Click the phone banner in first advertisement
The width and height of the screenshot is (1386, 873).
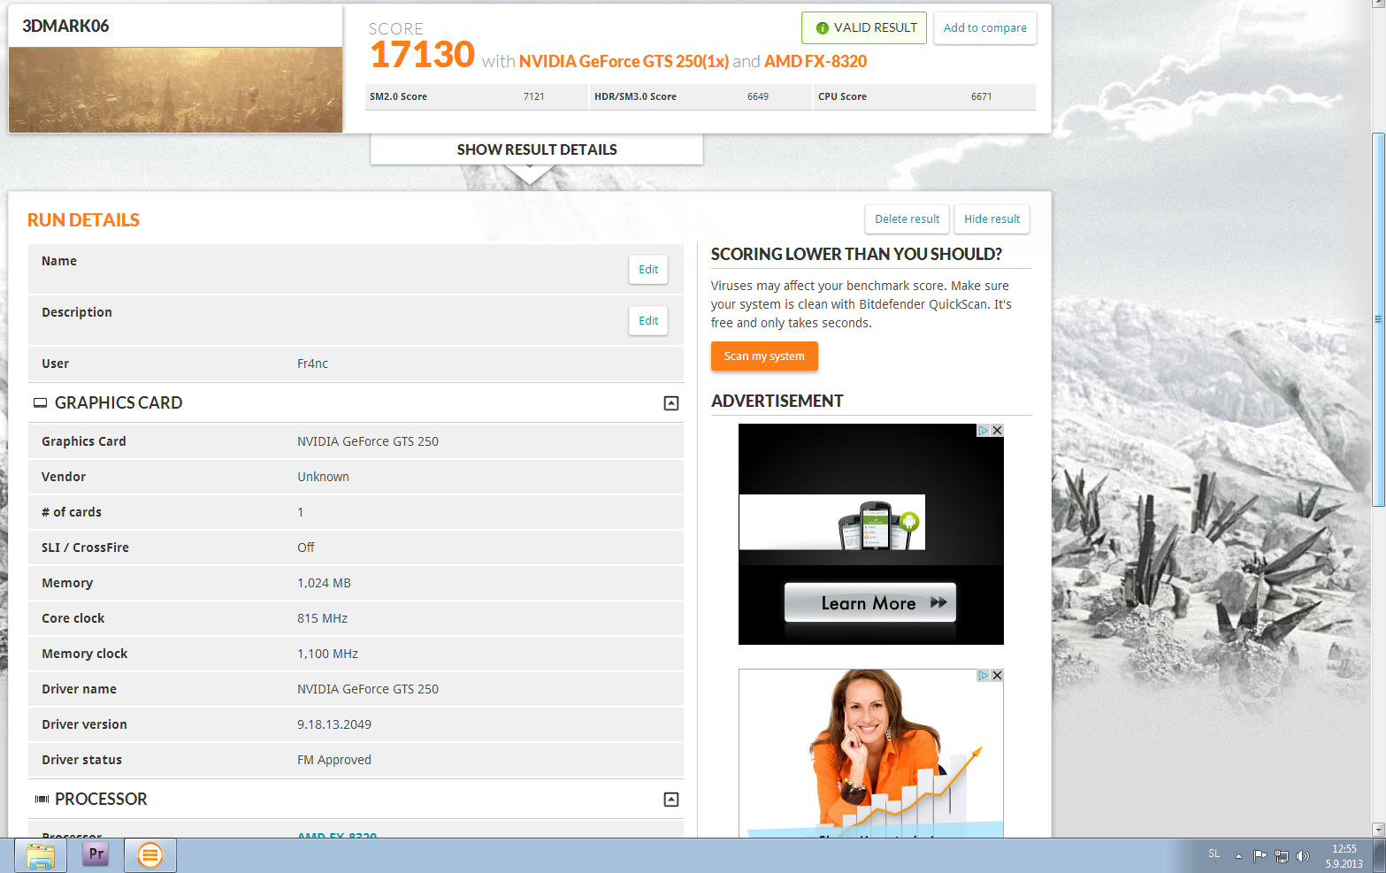pyautogui.click(x=831, y=523)
